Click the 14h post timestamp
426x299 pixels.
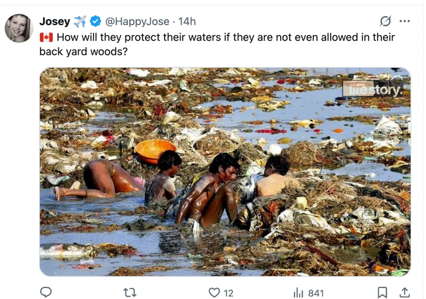[187, 21]
